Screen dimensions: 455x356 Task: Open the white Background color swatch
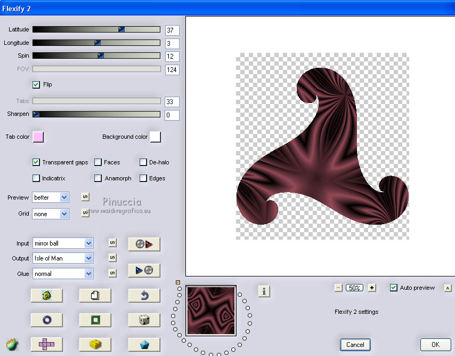click(x=155, y=137)
